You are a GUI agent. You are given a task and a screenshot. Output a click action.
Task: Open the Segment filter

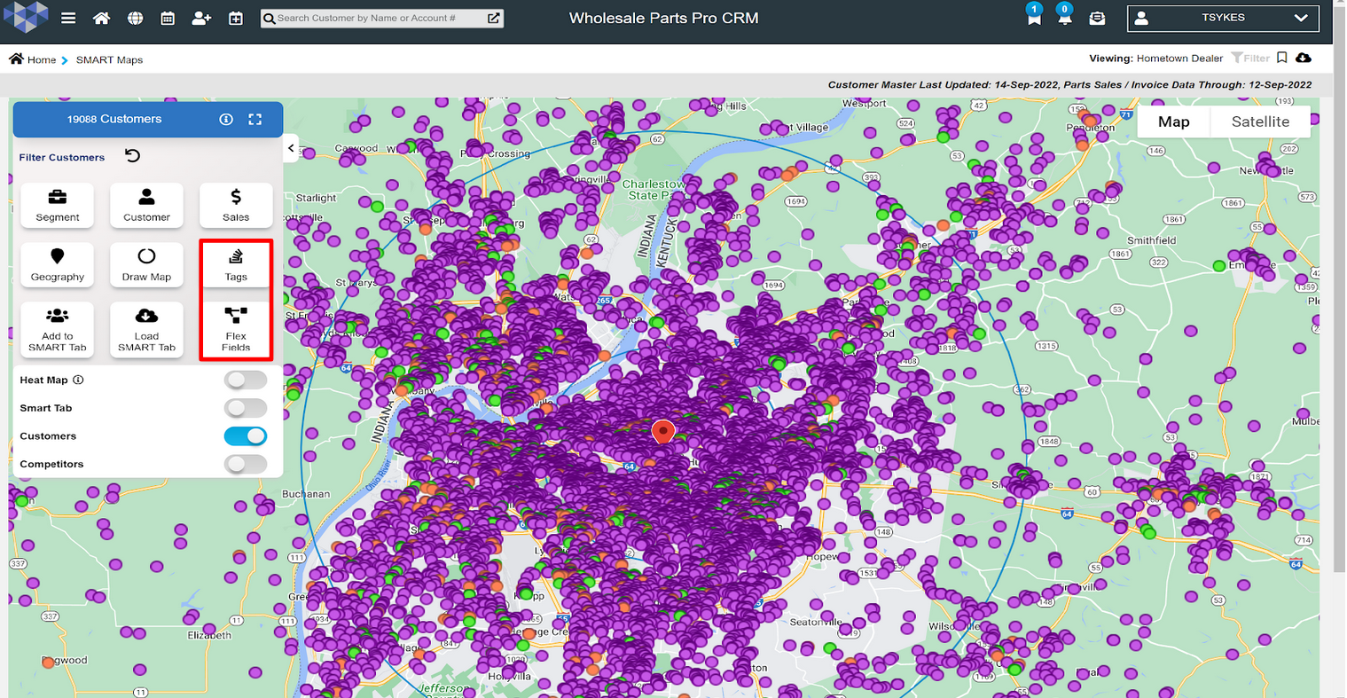click(x=58, y=205)
